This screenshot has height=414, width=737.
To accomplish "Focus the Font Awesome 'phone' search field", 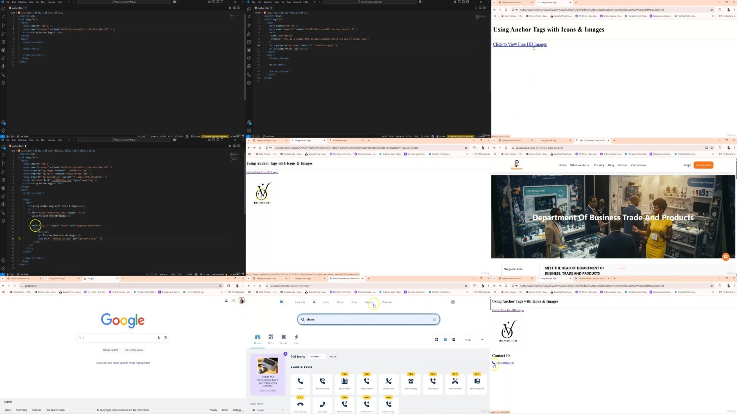I will (x=368, y=319).
